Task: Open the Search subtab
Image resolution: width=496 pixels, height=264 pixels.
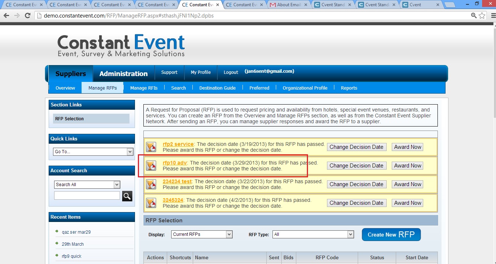Action: pos(179,88)
